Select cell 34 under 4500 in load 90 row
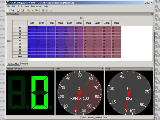 pos(107,53)
